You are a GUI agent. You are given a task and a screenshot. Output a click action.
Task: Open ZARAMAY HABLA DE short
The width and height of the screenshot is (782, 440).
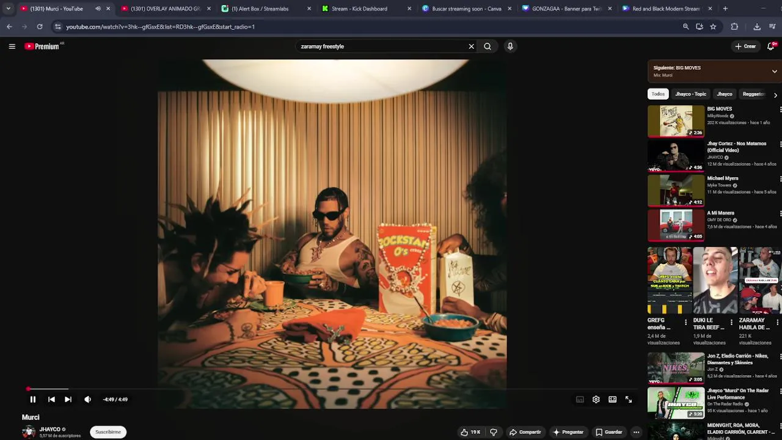click(760, 280)
